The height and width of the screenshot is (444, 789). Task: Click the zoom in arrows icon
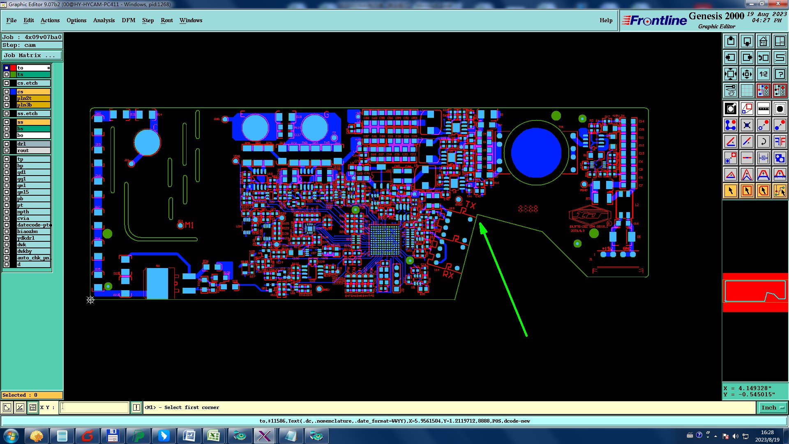731,74
